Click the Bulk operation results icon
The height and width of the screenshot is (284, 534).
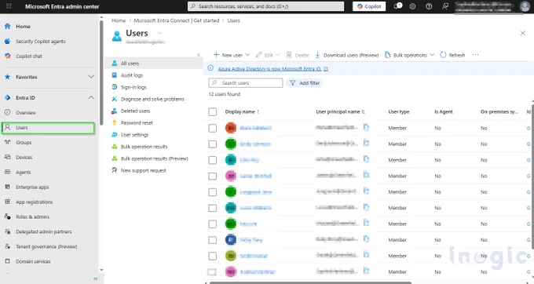click(115, 147)
